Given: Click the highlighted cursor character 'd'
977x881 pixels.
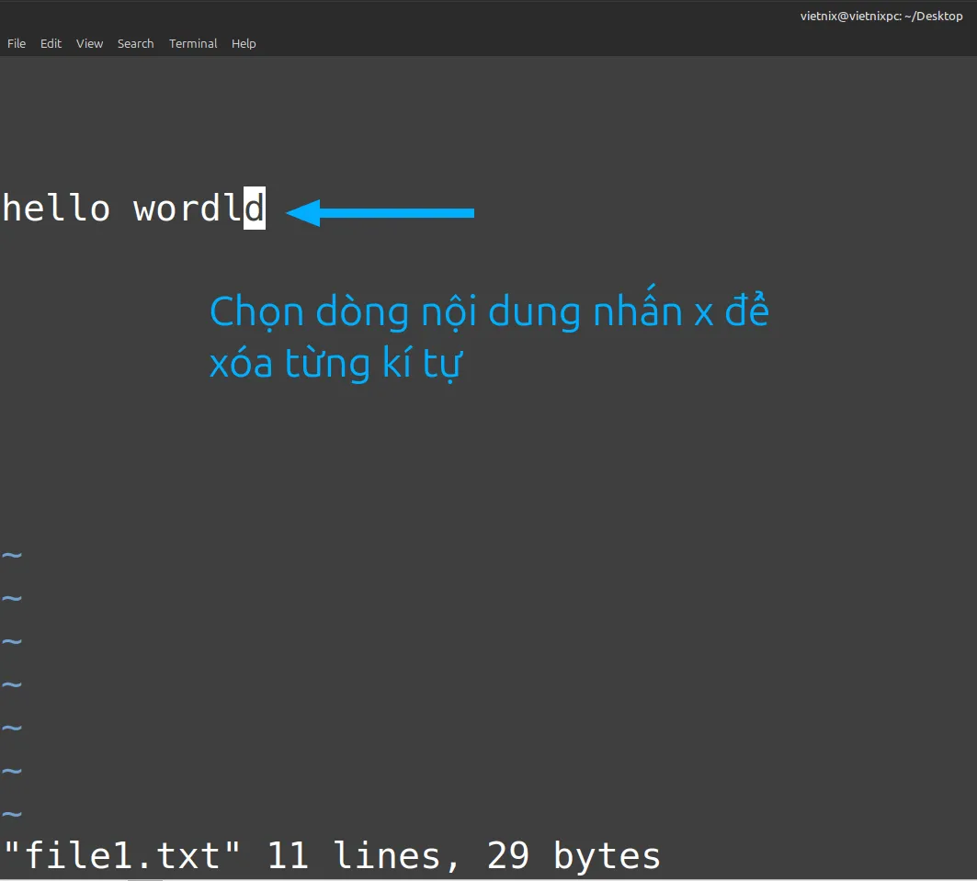Looking at the screenshot, I should [x=255, y=208].
